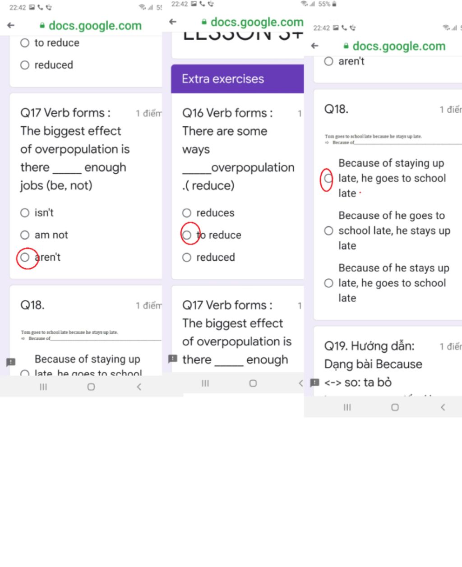
Task: Select the "am not" radio option
Action: coord(25,235)
